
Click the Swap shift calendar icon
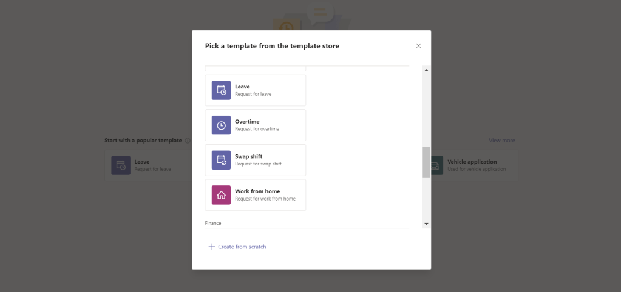coord(221,160)
